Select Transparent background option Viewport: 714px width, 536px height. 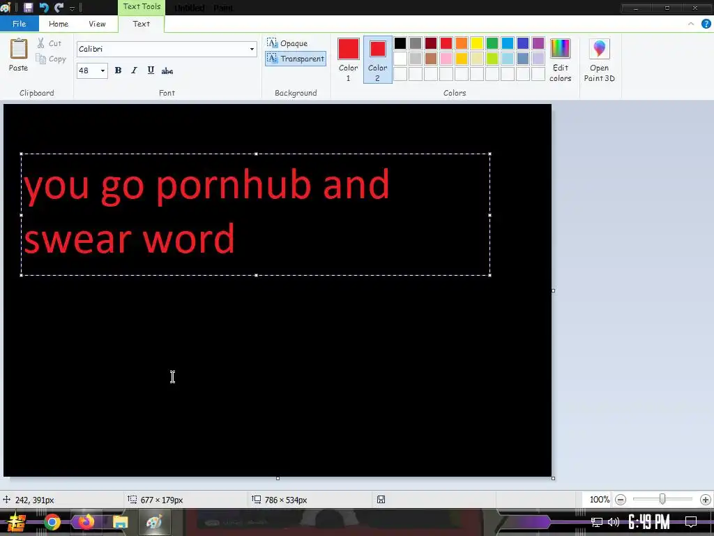coord(296,59)
